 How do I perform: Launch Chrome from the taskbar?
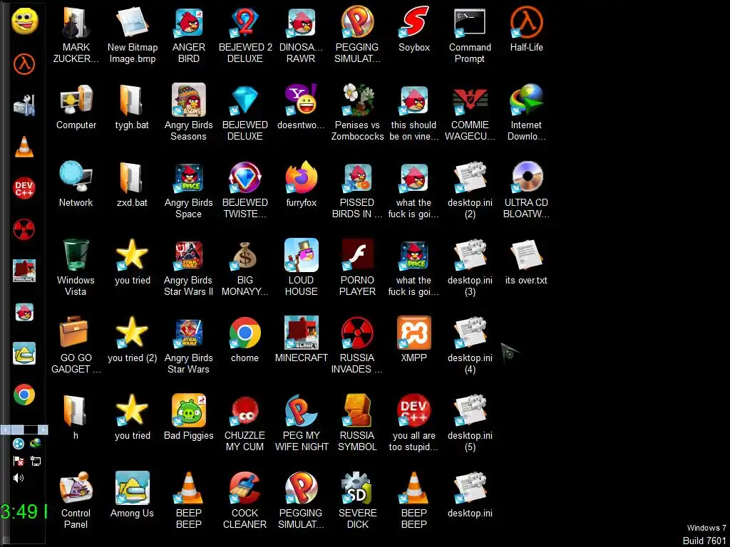point(24,395)
